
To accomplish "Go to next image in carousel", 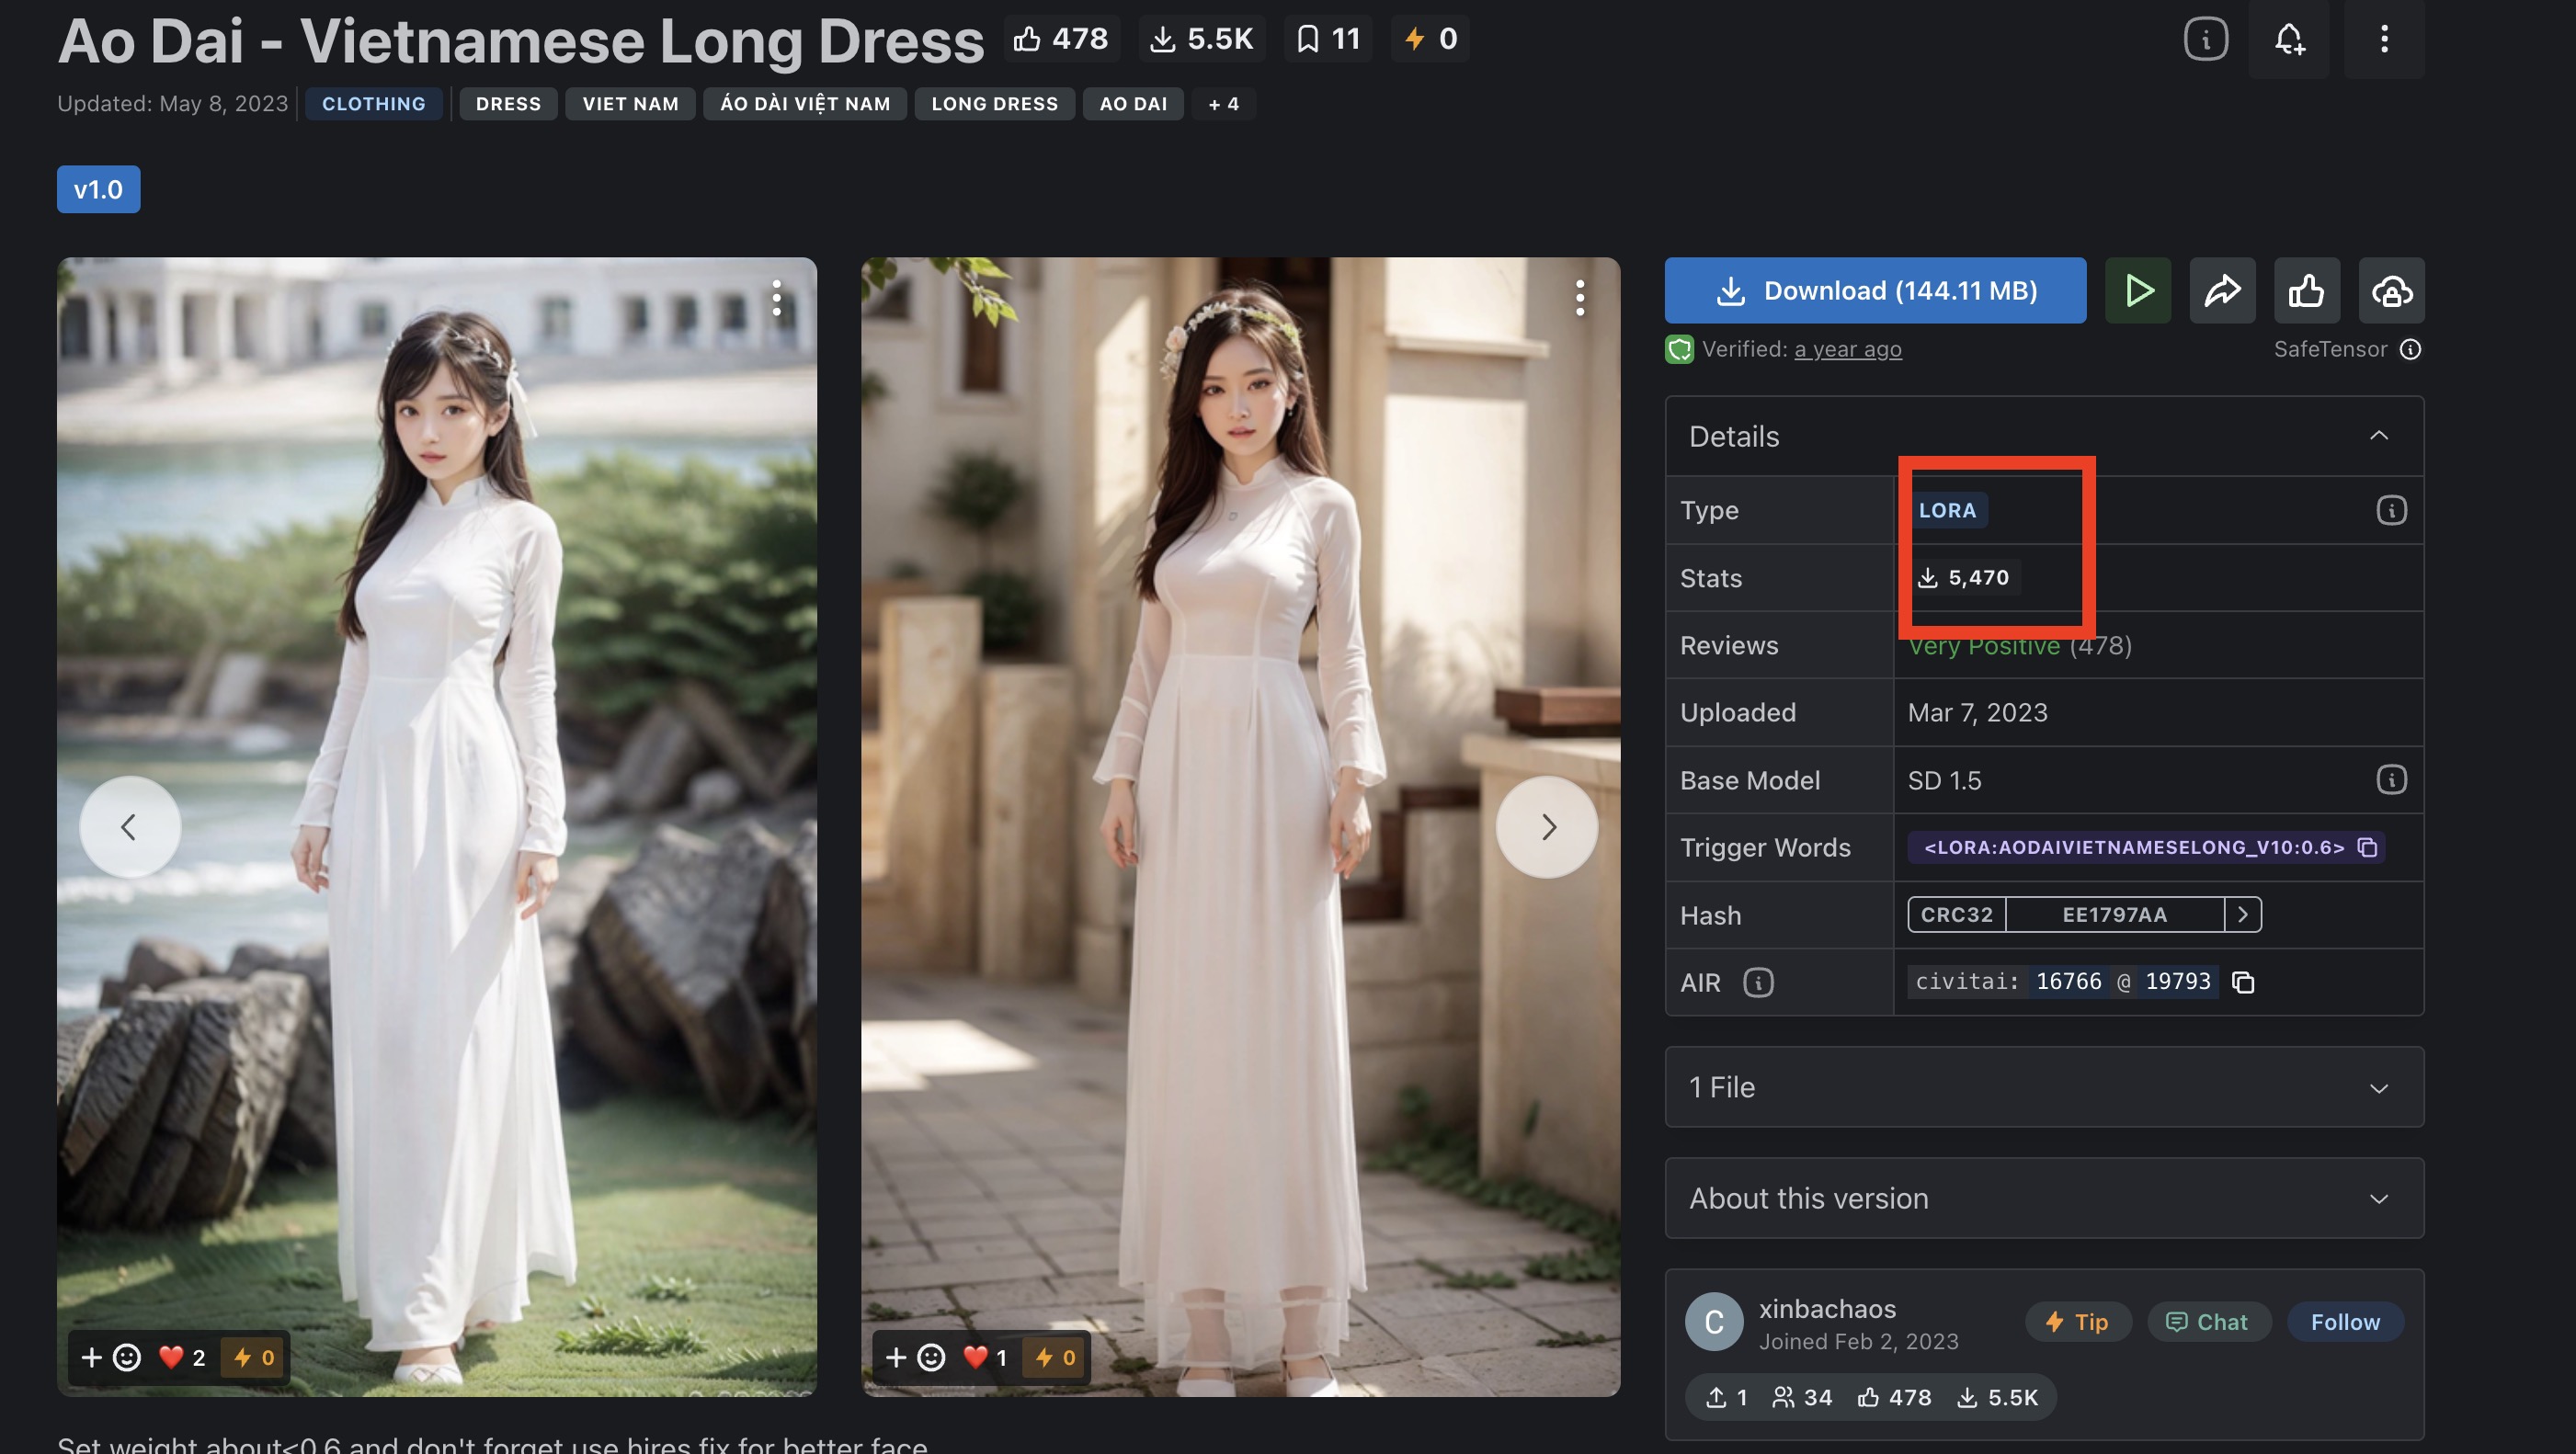I will pyautogui.click(x=1546, y=827).
